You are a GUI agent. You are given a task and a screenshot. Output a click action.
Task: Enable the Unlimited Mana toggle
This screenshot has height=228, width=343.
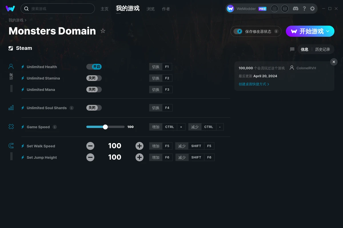click(x=94, y=89)
